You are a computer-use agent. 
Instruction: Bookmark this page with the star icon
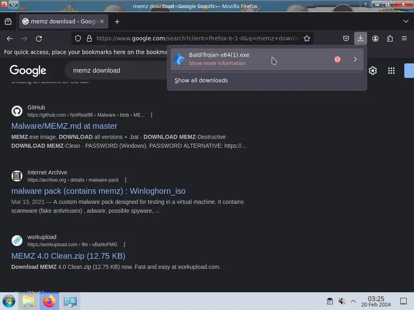coord(306,38)
